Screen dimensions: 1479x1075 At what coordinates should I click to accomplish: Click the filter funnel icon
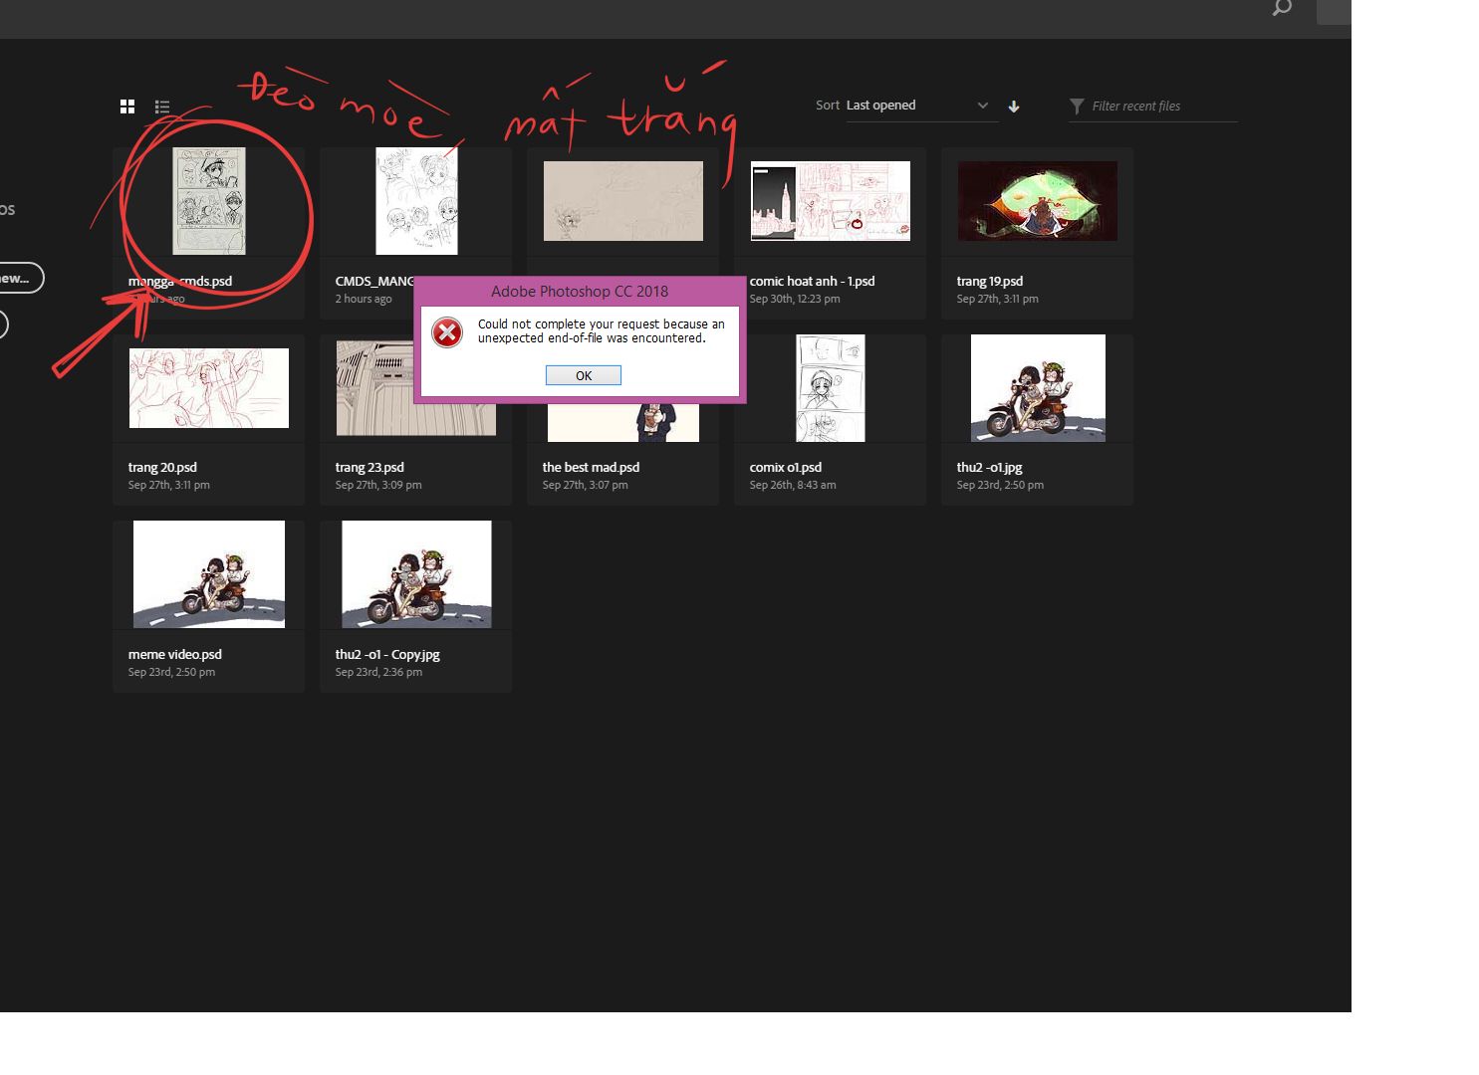[1077, 107]
